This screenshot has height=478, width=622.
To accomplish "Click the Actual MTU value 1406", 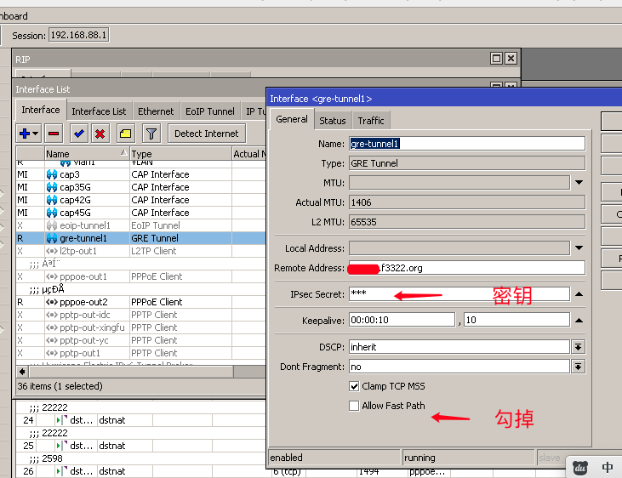I will click(467, 202).
